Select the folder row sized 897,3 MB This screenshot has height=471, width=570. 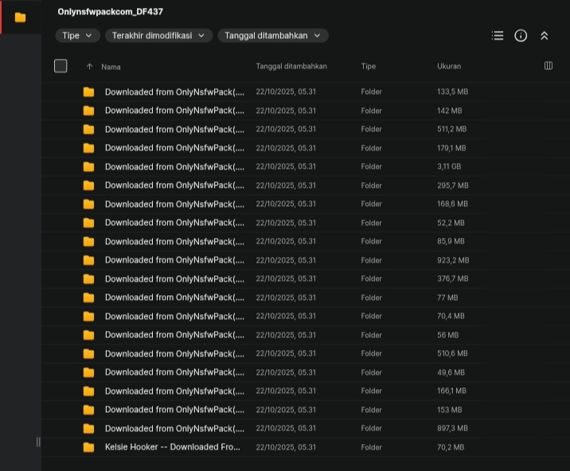coord(174,428)
